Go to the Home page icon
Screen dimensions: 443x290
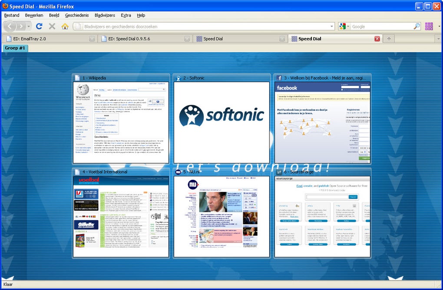[65, 26]
